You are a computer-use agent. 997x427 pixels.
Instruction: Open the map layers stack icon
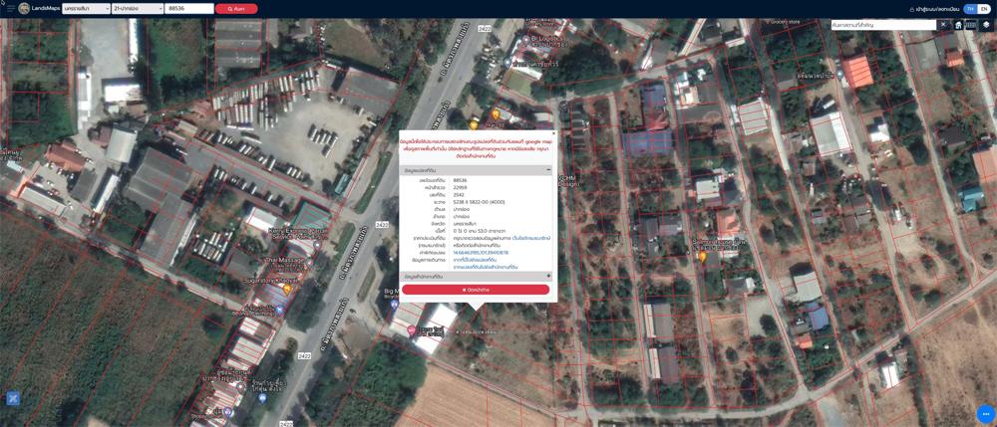(986, 25)
